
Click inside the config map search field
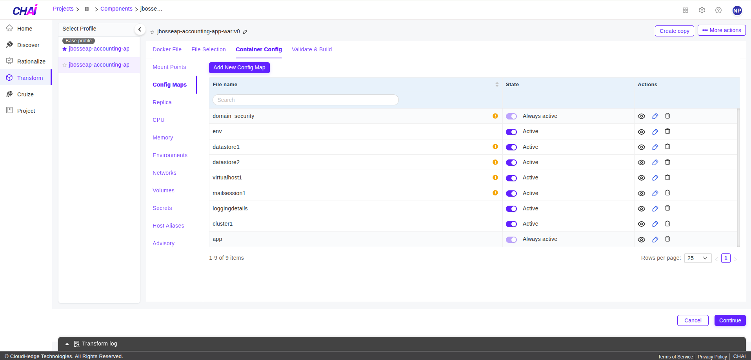pyautogui.click(x=305, y=100)
